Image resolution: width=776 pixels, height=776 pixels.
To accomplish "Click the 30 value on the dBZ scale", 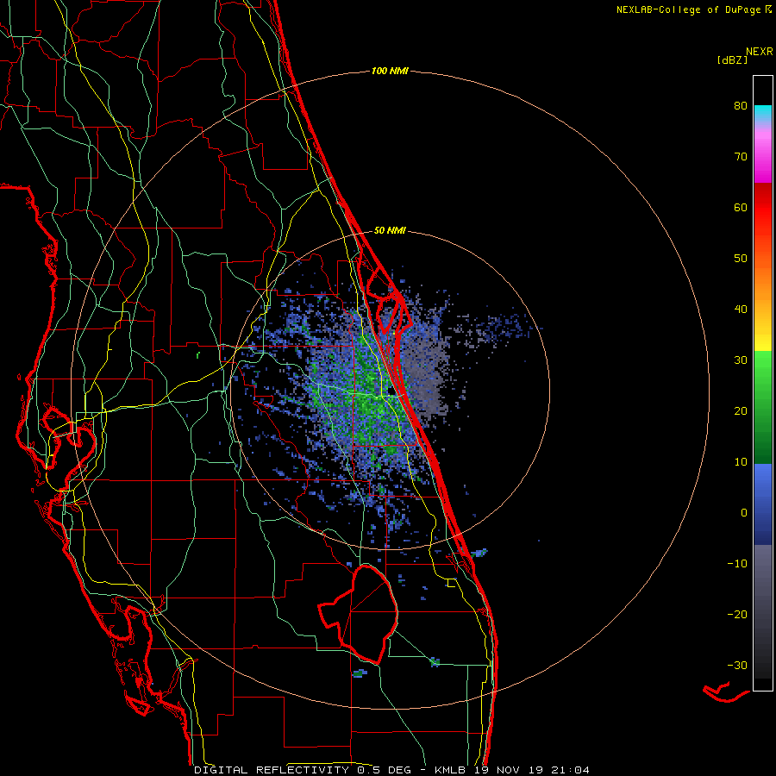I will [x=741, y=360].
